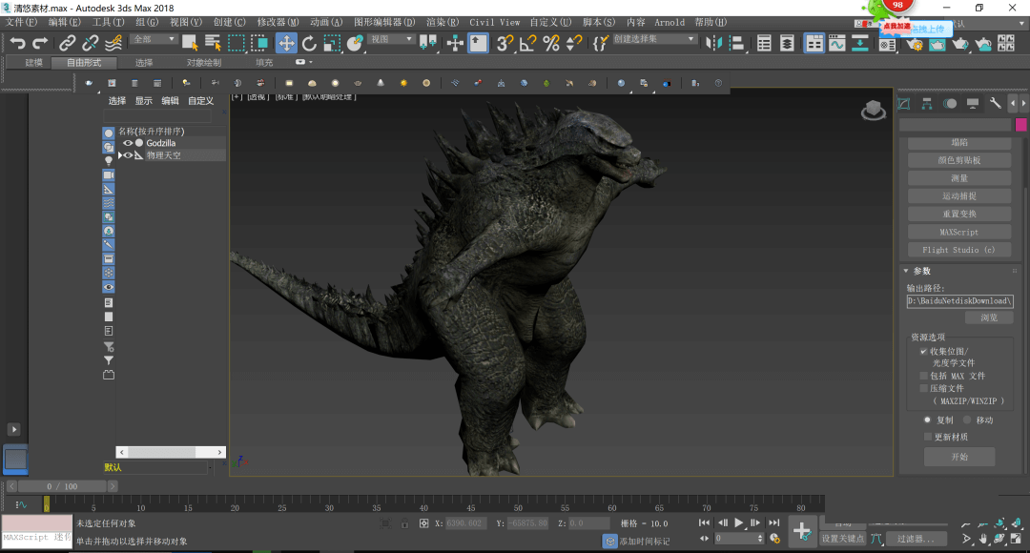Click the Render Setup teapot icon
The image size is (1030, 553).
click(914, 42)
